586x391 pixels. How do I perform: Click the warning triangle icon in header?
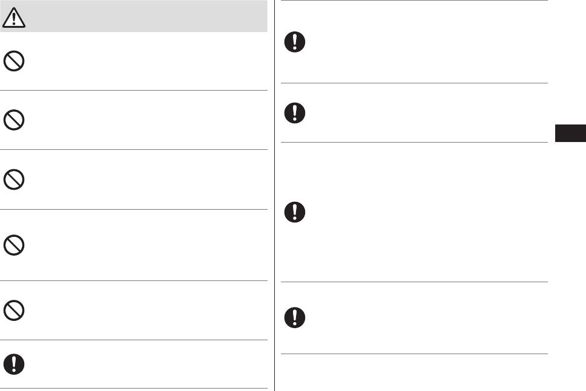coord(14,18)
